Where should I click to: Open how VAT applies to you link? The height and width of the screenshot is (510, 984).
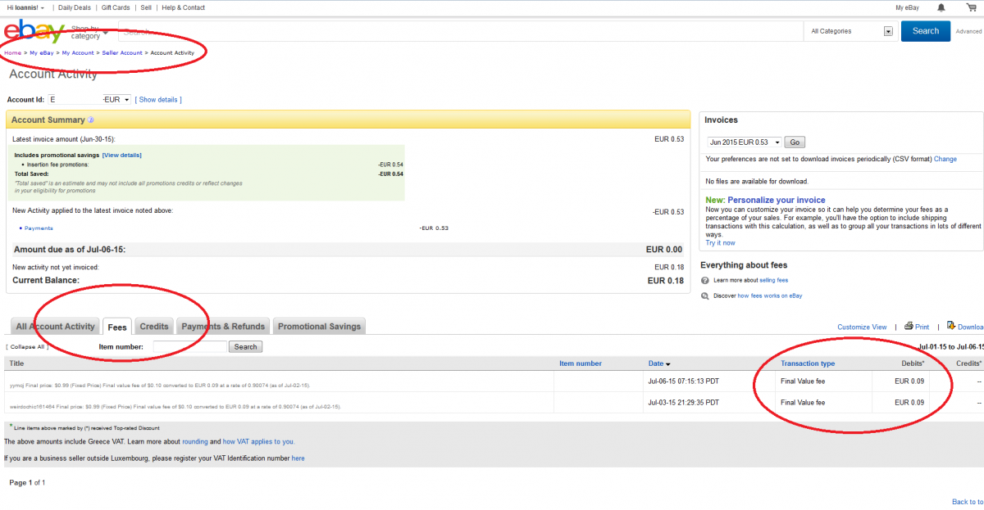coord(258,441)
